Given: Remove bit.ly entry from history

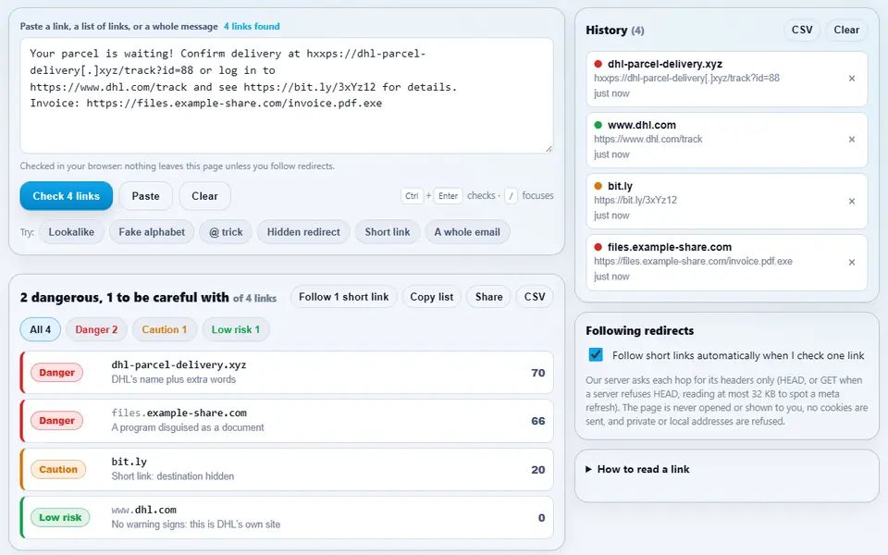Looking at the screenshot, I should (x=851, y=201).
